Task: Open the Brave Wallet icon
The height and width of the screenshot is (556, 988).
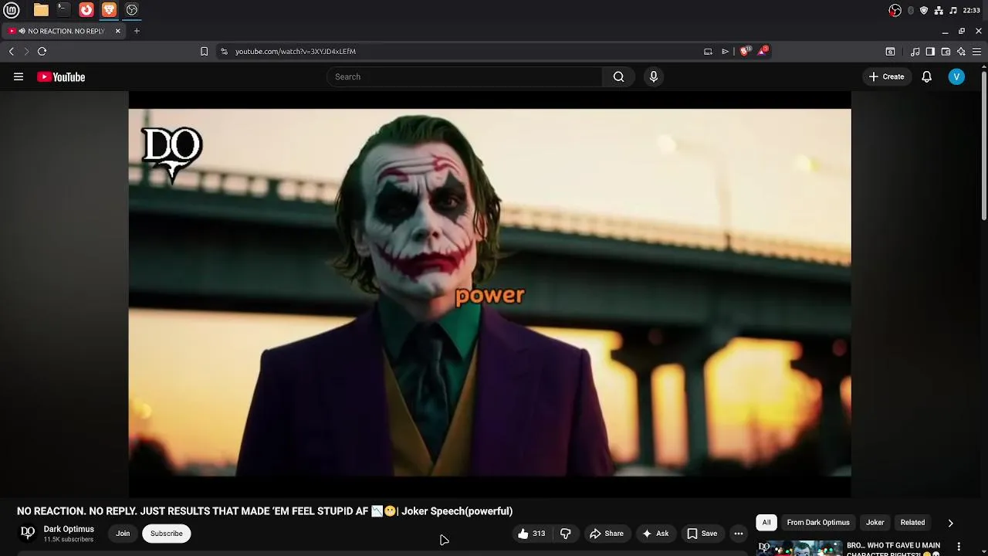Action: (946, 51)
